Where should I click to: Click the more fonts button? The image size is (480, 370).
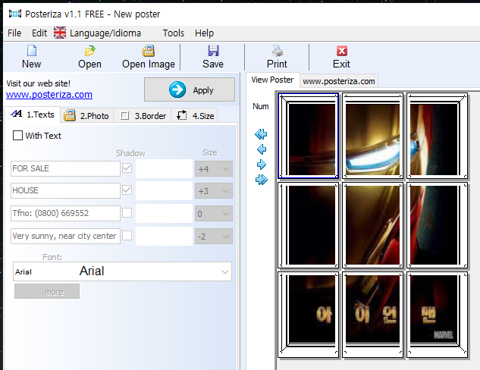[47, 291]
